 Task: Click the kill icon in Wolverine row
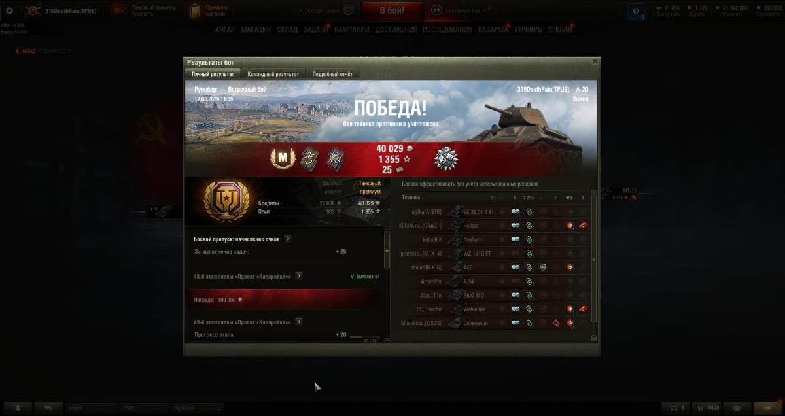583,309
